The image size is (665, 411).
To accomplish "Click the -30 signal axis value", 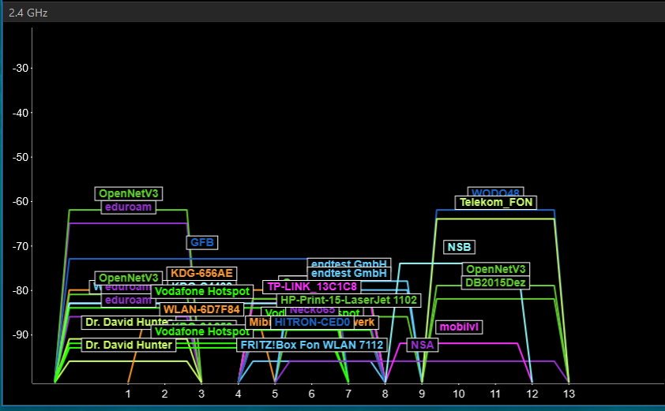I will 21,68.
